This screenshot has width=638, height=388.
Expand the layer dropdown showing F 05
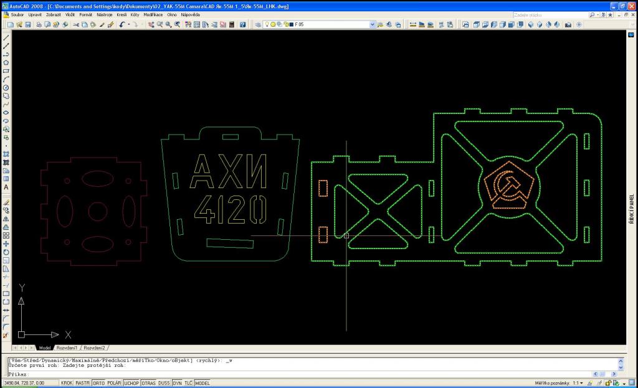[373, 25]
